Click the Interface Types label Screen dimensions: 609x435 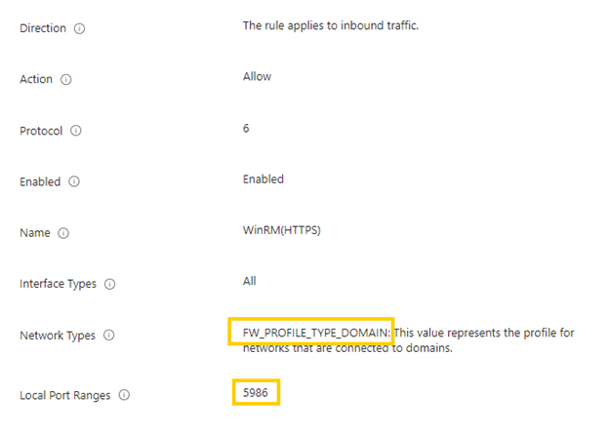(x=58, y=284)
